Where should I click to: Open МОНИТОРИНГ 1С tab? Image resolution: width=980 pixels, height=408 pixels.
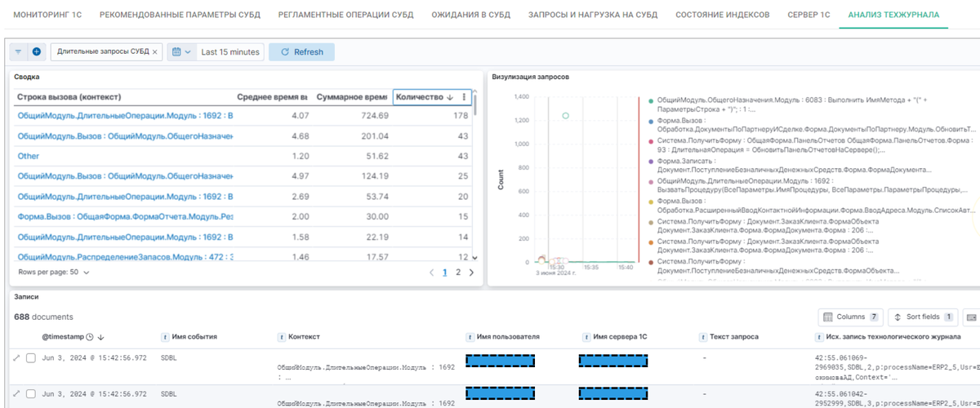tap(48, 15)
